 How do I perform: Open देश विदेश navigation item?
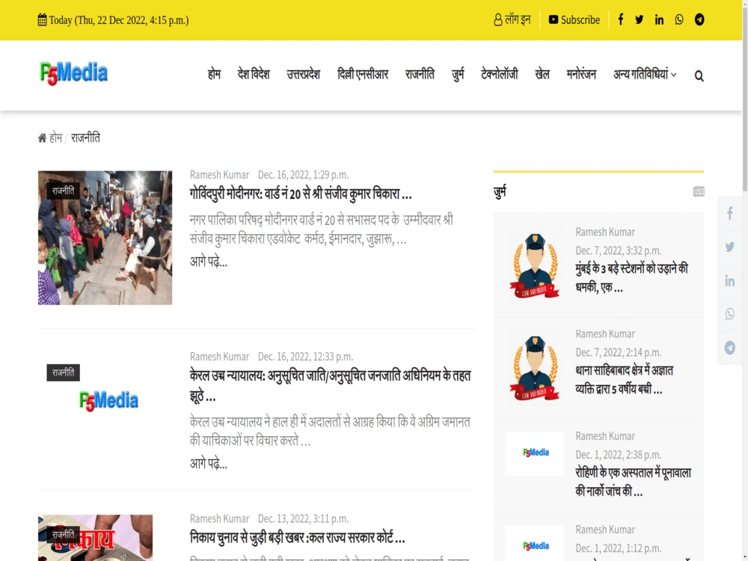click(x=254, y=74)
